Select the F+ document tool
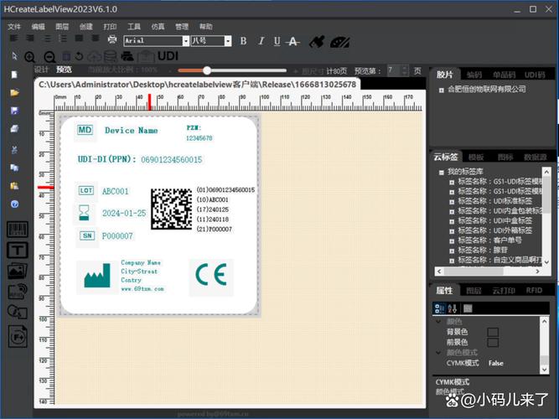 [x=18, y=336]
